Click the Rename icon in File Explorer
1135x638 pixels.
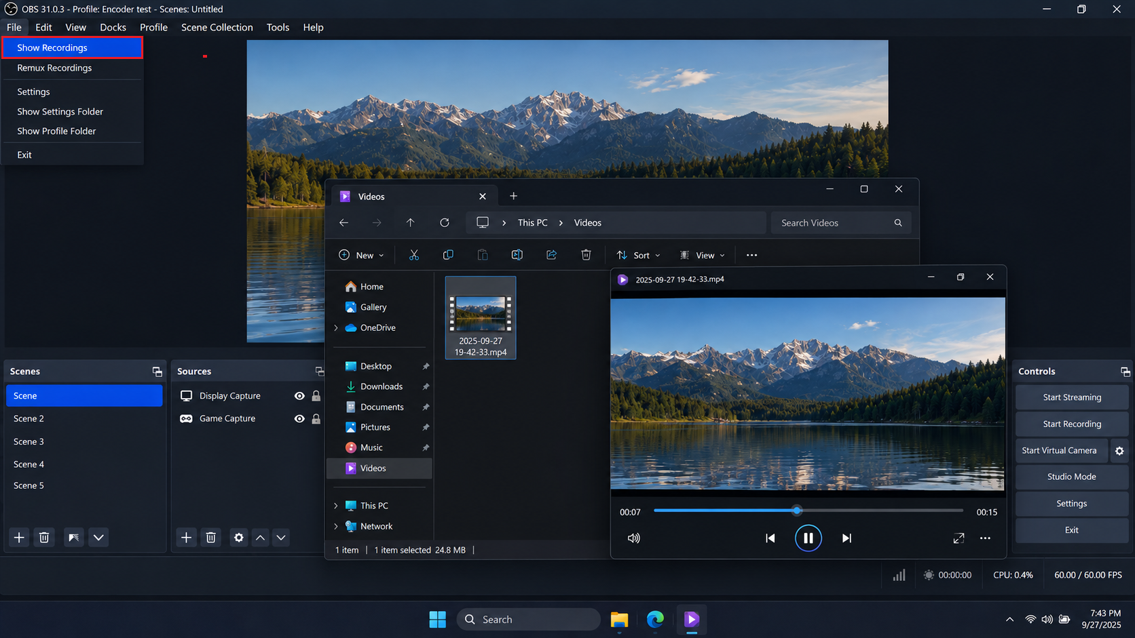click(x=517, y=255)
